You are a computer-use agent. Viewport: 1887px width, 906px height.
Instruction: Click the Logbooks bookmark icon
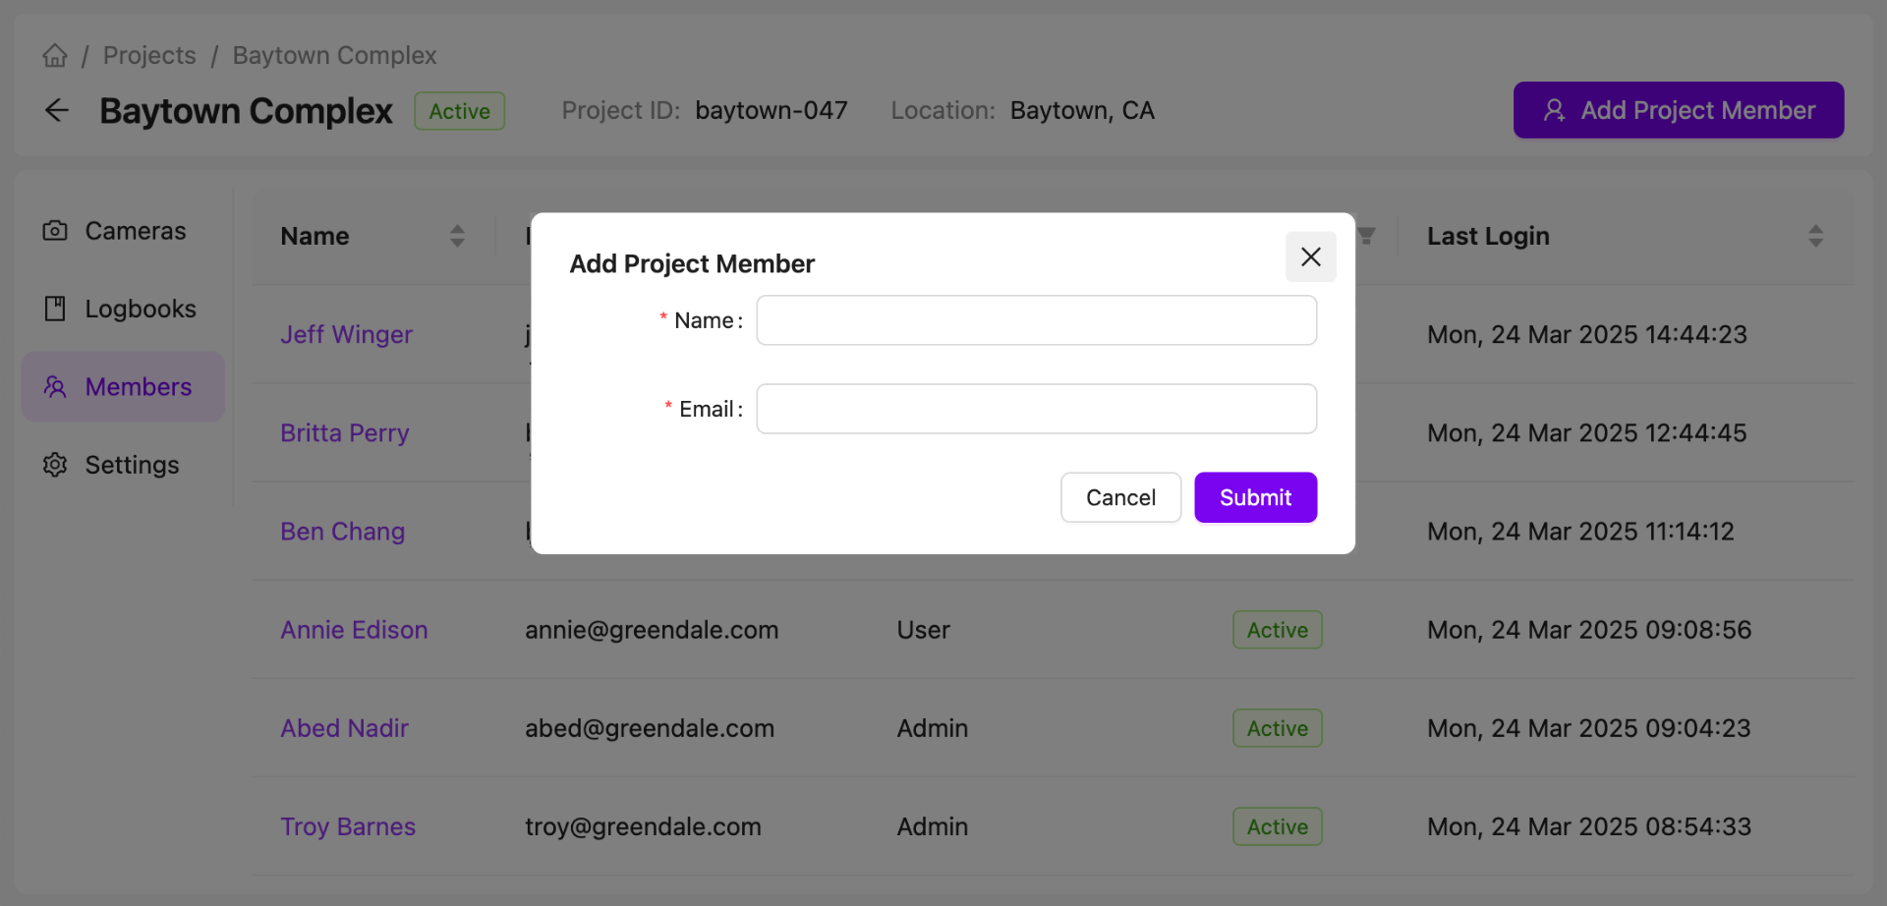(54, 308)
